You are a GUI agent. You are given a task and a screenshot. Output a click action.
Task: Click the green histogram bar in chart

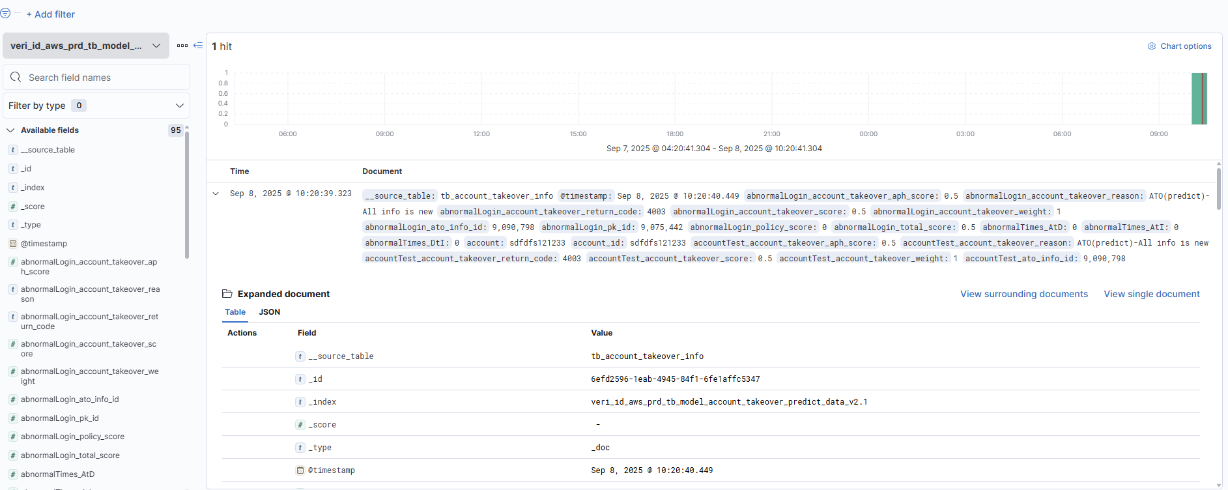coord(1199,98)
